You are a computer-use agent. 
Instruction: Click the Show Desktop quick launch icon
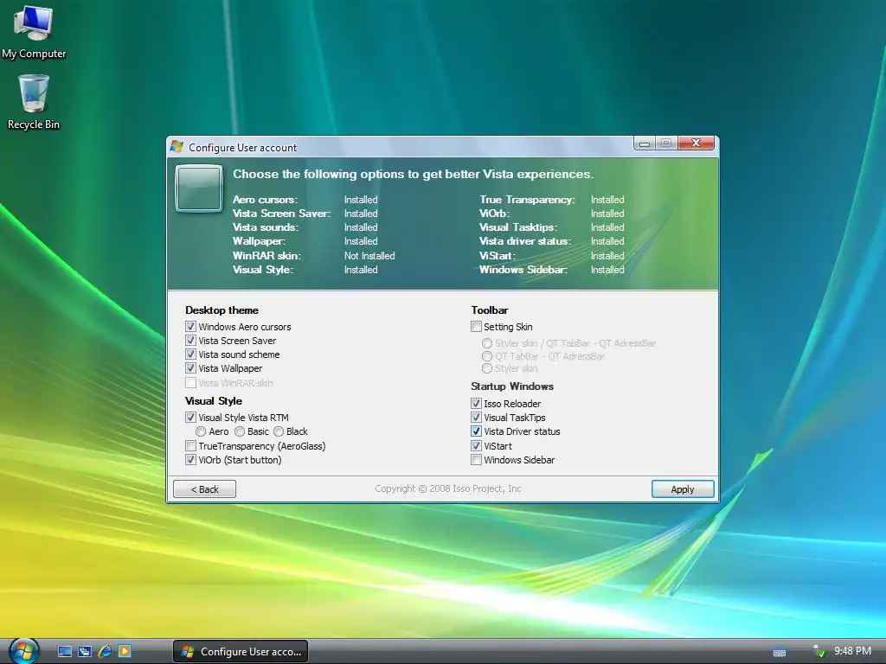point(65,652)
